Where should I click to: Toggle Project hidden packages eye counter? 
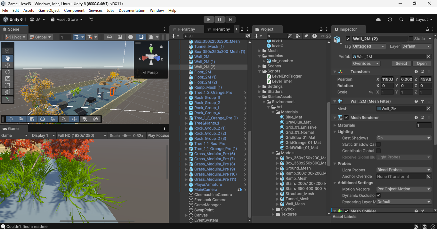(326, 36)
